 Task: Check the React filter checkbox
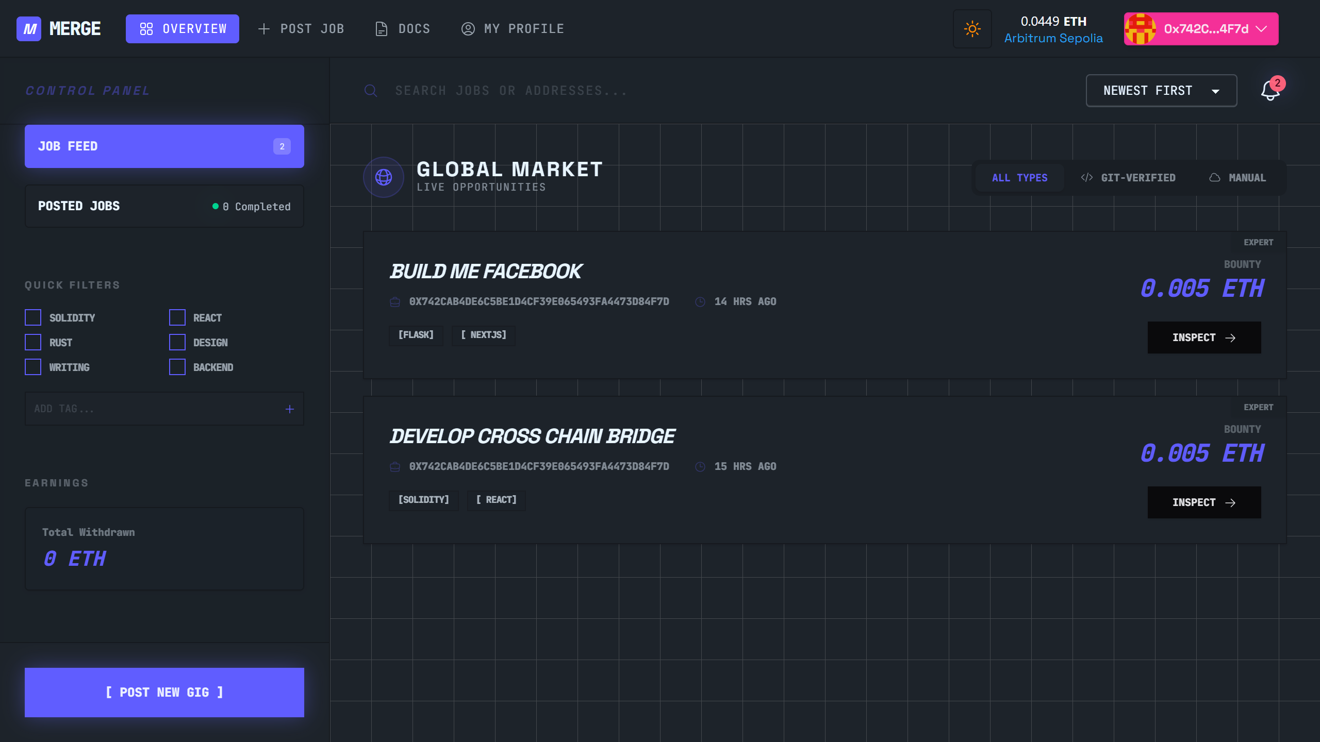click(177, 317)
